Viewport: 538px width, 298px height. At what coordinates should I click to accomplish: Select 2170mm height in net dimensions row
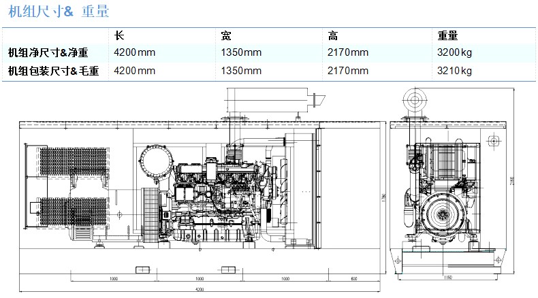coord(348,52)
